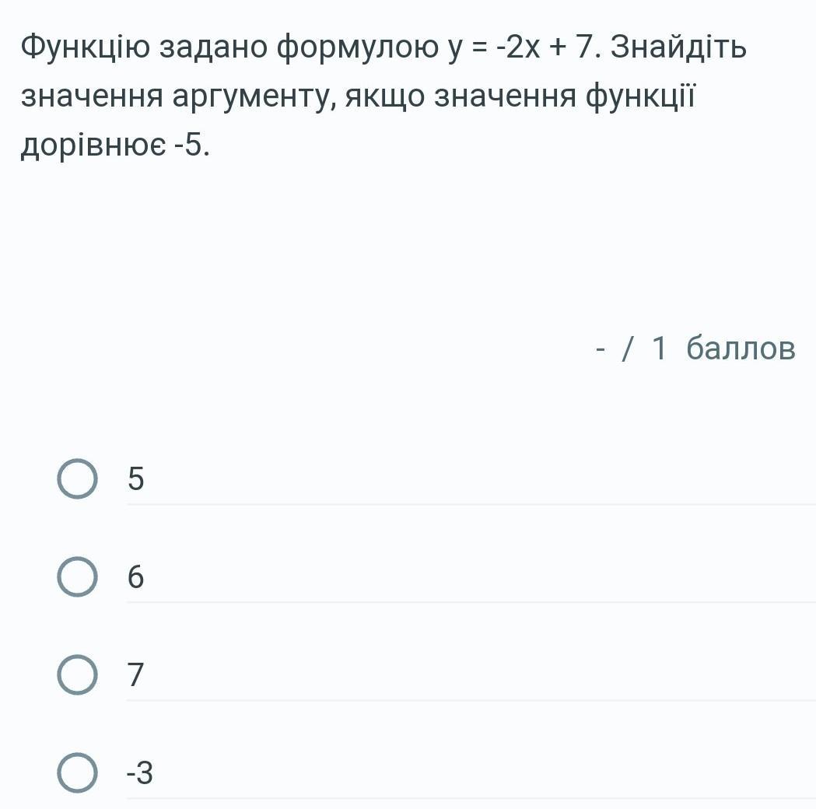Click the dash before the slash in score
Viewport: 816px width, 809px height.
pyautogui.click(x=601, y=348)
